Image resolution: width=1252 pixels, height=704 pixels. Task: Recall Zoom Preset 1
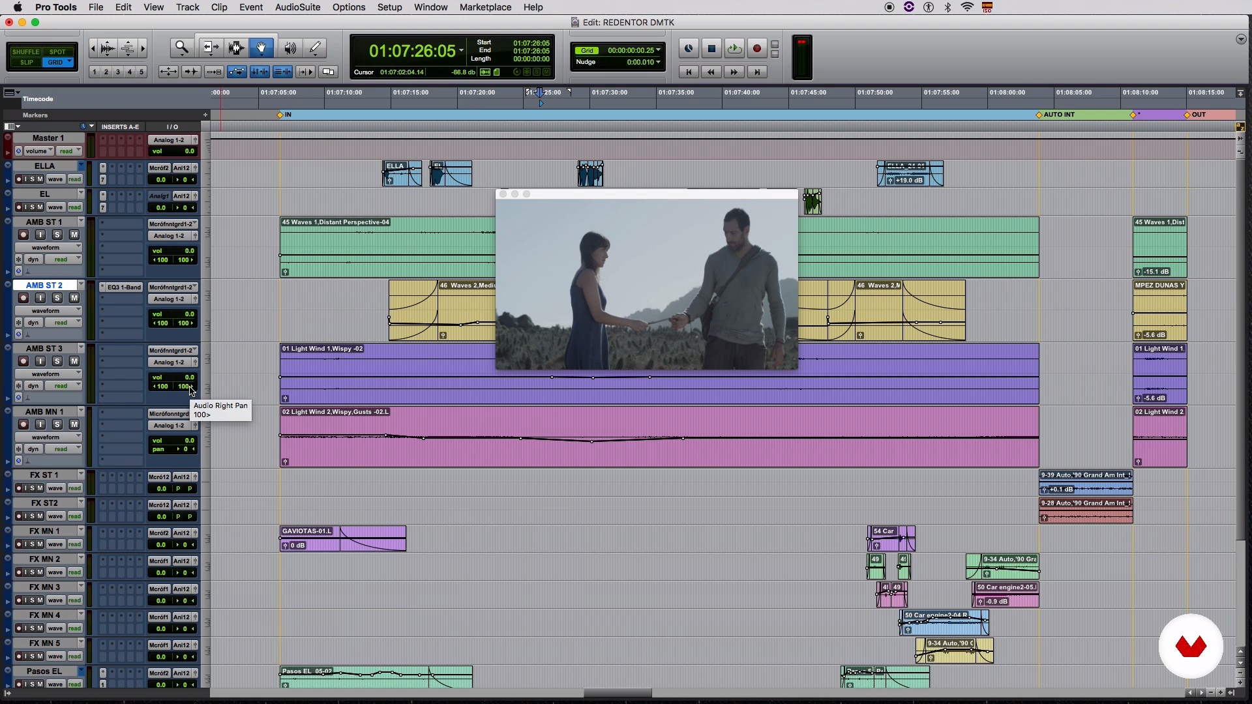pyautogui.click(x=95, y=72)
